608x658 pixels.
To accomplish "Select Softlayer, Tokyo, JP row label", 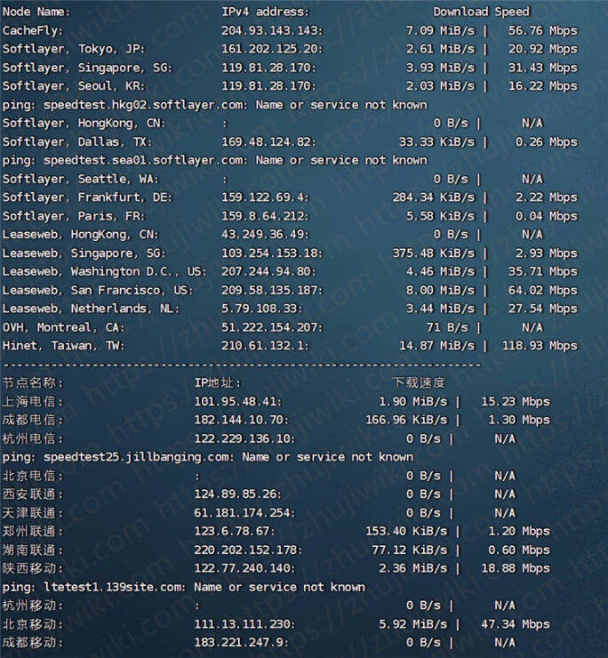I will (74, 49).
